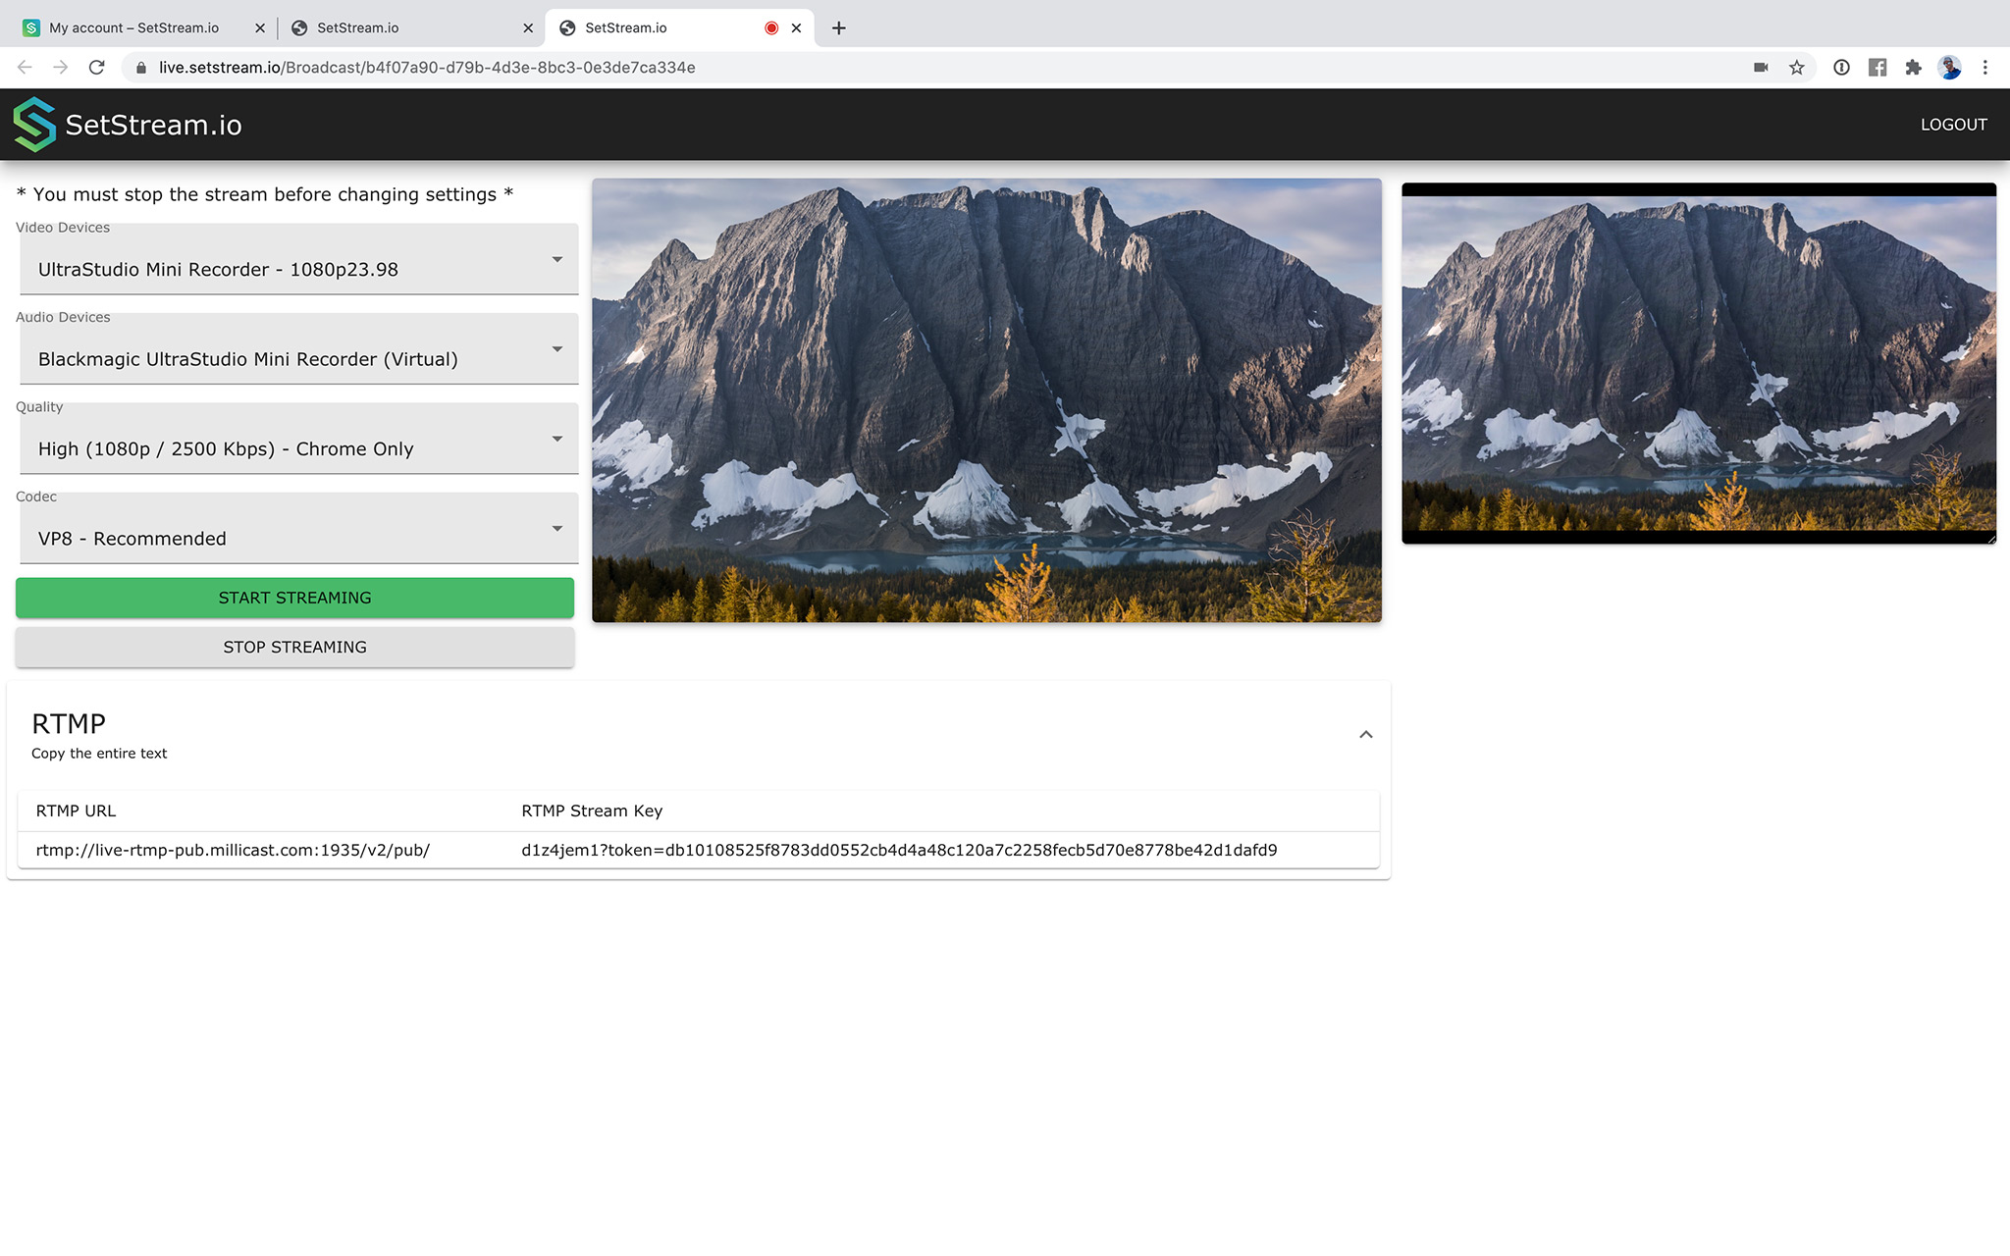Collapse the RTMP section with the chevron
Screen dimensions: 2010x1256
click(x=1365, y=735)
